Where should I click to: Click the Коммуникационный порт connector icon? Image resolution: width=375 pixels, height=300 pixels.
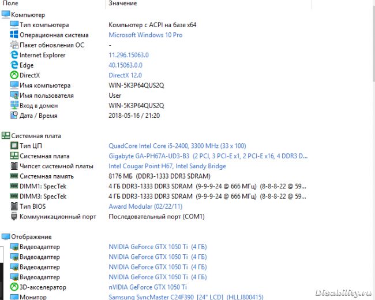coord(14,216)
